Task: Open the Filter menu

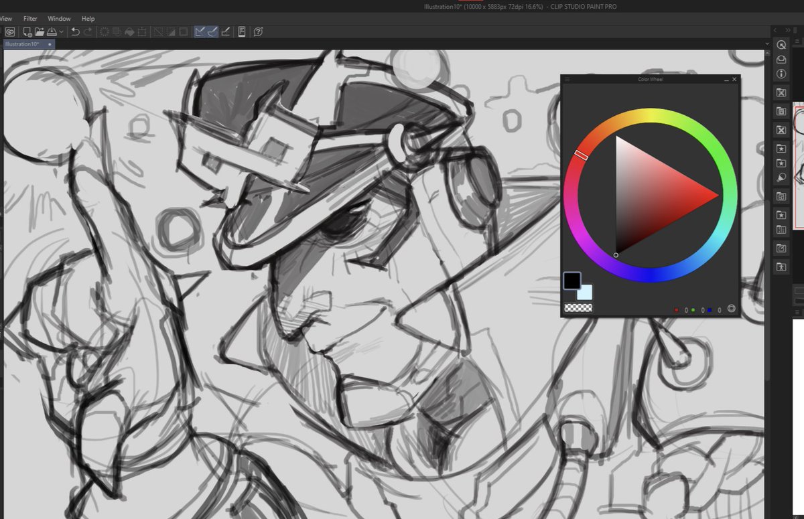Action: 30,19
